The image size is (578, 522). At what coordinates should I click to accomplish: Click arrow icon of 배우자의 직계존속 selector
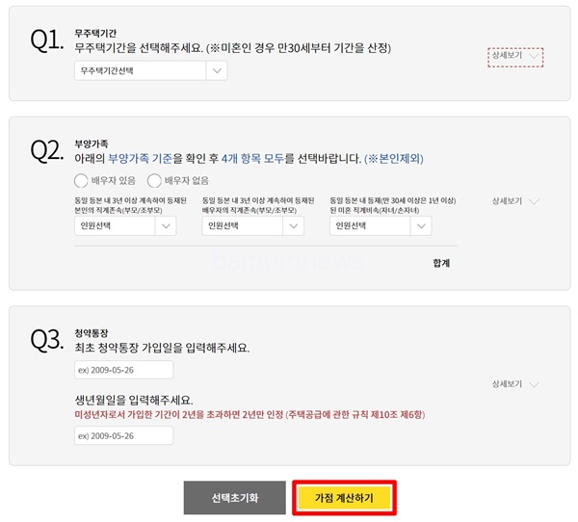pyautogui.click(x=294, y=226)
